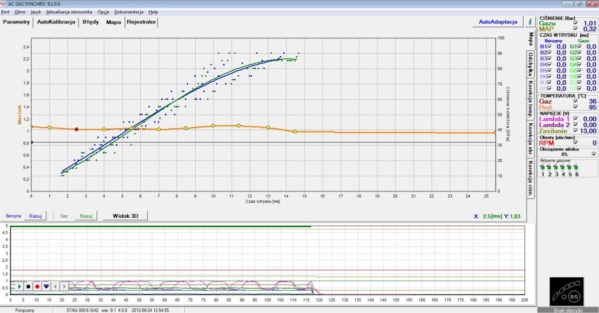The width and height of the screenshot is (599, 313).
Task: Select active gas injector 5 icon
Action: tap(570, 168)
